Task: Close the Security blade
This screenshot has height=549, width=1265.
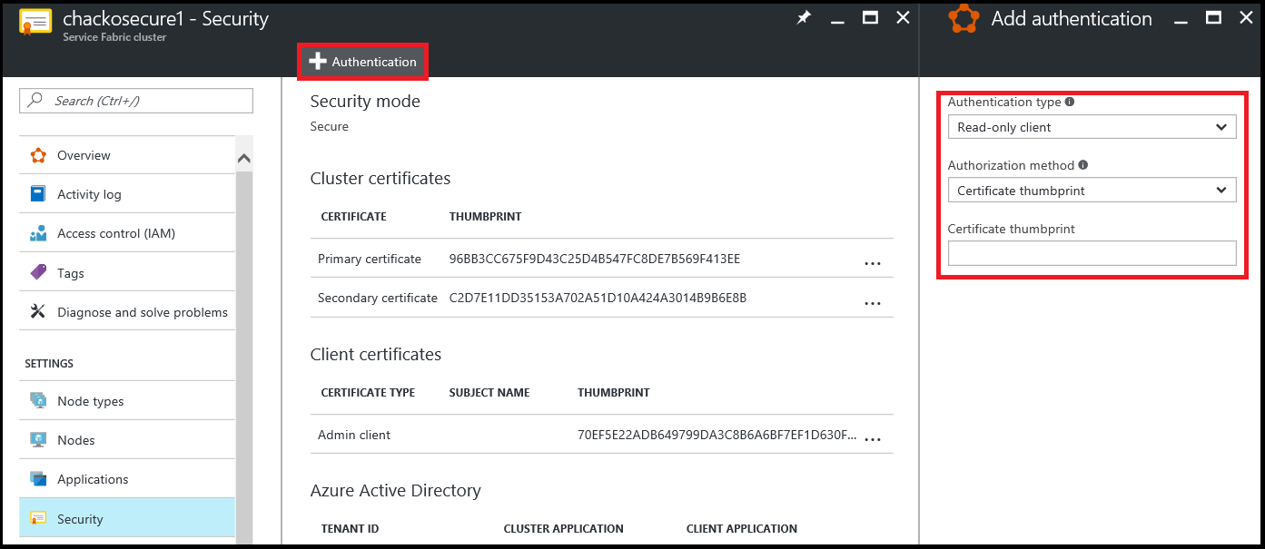Action: 903,18
